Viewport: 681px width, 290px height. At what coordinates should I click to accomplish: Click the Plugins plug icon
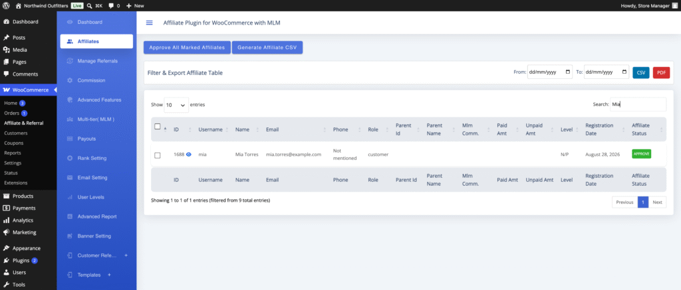pyautogui.click(x=7, y=261)
